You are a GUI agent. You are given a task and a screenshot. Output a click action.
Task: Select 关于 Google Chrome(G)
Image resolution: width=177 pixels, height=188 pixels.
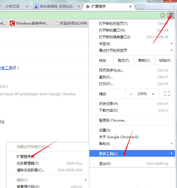tap(132, 137)
